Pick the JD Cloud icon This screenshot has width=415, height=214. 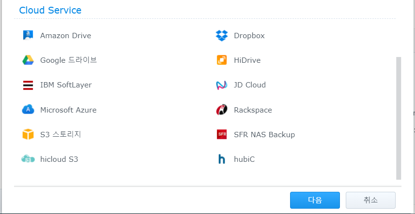[221, 85]
